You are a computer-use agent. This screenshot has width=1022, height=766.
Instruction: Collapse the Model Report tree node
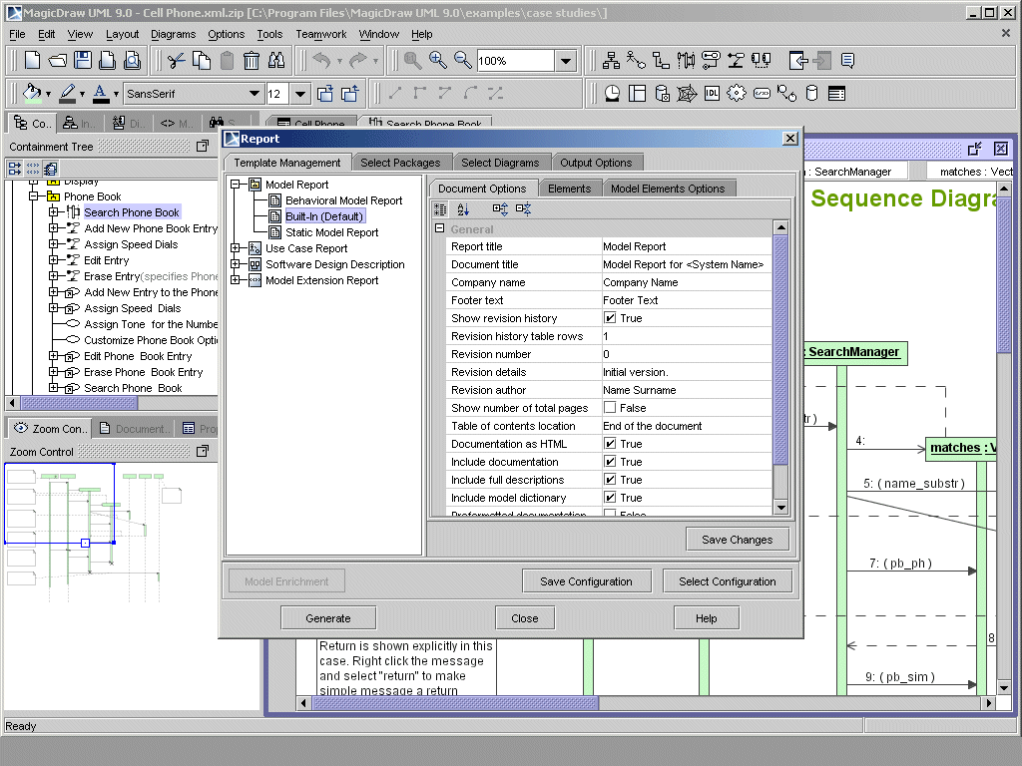click(x=236, y=185)
